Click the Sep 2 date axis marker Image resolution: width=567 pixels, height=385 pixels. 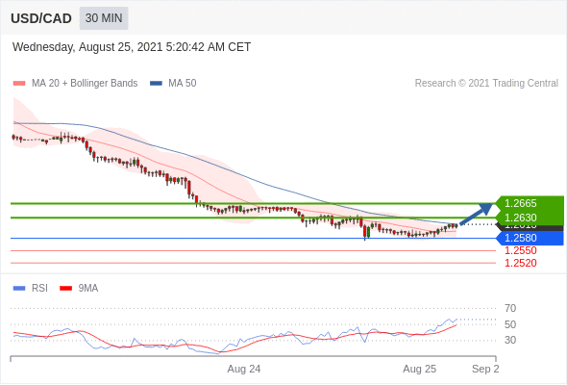click(x=485, y=369)
